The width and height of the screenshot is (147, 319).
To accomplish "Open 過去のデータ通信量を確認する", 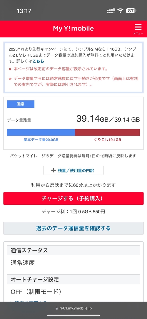I will pyautogui.click(x=73, y=228).
